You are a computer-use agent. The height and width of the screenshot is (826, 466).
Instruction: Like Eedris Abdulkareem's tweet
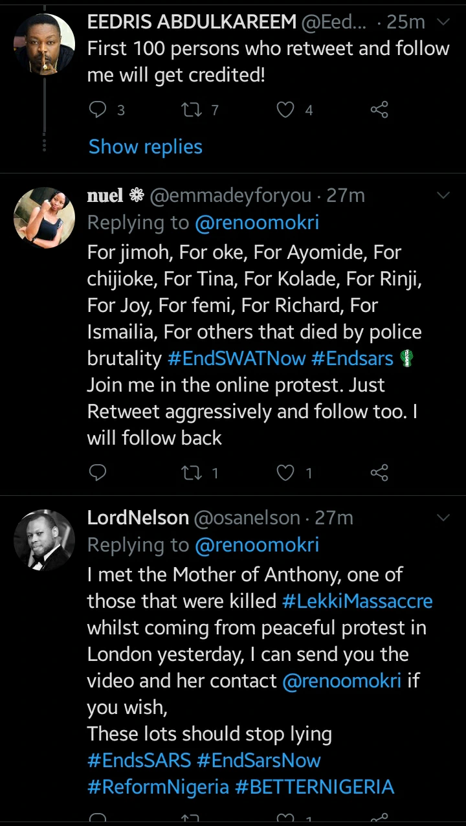point(285,110)
